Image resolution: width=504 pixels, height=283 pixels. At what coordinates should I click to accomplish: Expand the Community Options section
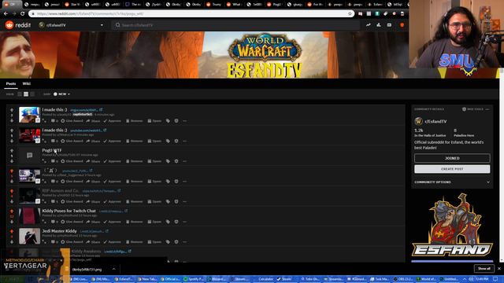click(452, 182)
